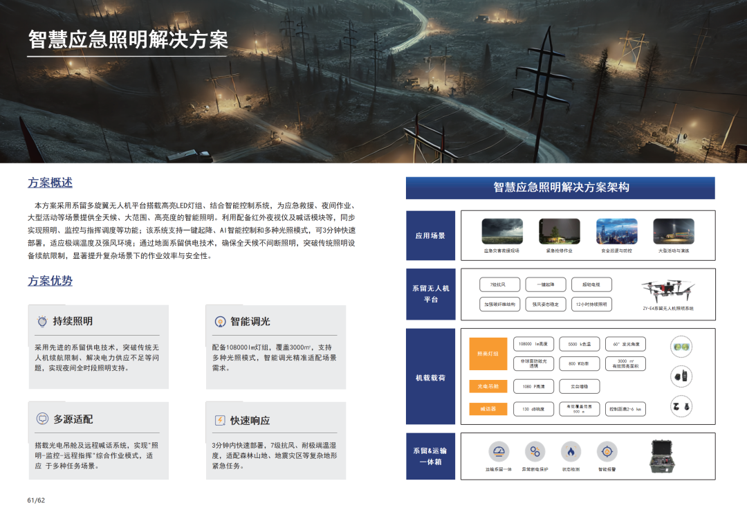This screenshot has width=747, height=528.
Task: Click the 智能调光 light bulb icon
Action: tap(220, 321)
